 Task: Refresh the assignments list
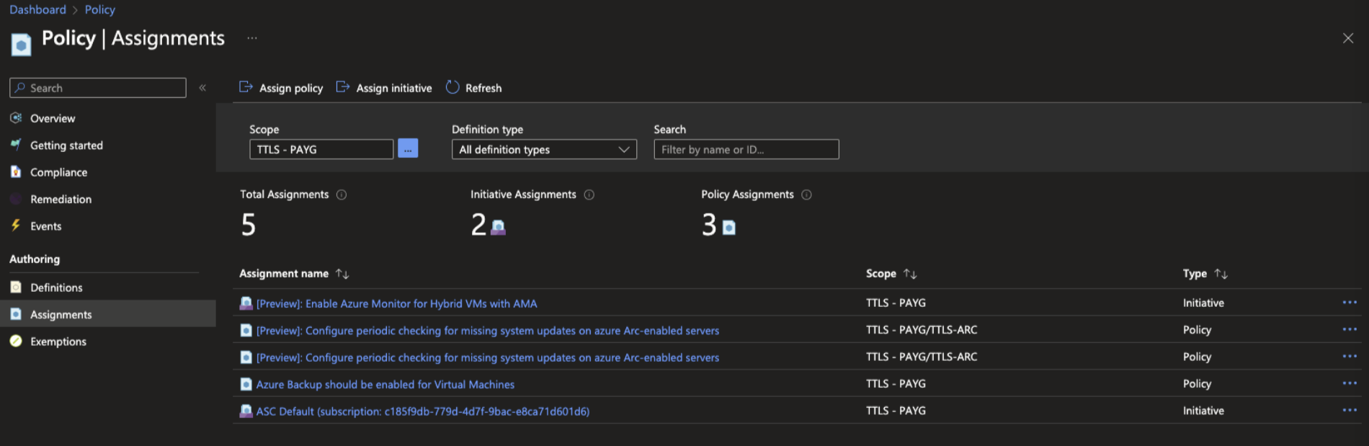(x=473, y=88)
